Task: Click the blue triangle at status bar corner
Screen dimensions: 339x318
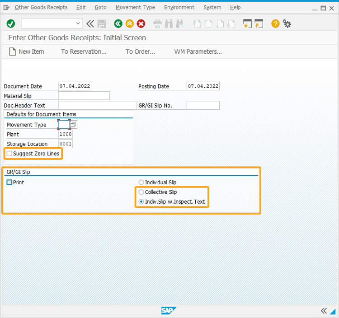Action: 333,312
